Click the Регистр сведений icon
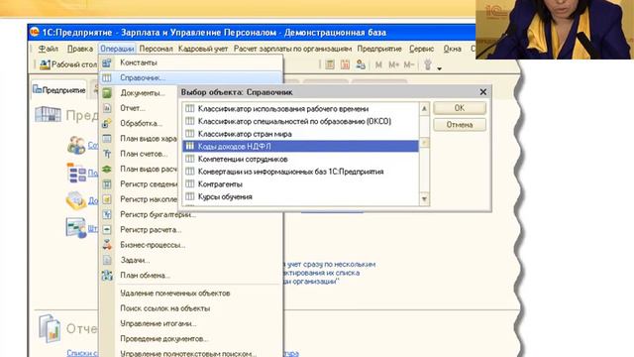Image resolution: width=634 pixels, height=357 pixels. [107, 184]
